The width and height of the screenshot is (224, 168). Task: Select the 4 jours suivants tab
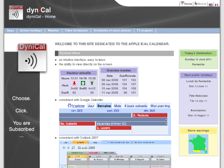point(136,106)
